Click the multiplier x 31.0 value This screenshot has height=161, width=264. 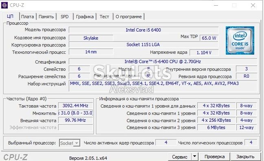[x=75, y=113]
